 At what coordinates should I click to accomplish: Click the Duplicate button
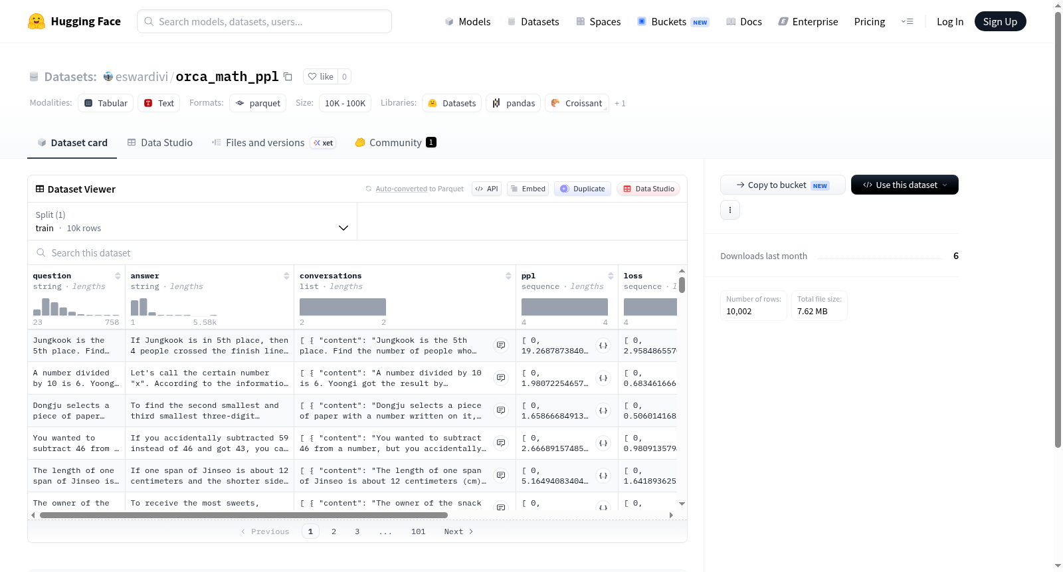pyautogui.click(x=583, y=189)
